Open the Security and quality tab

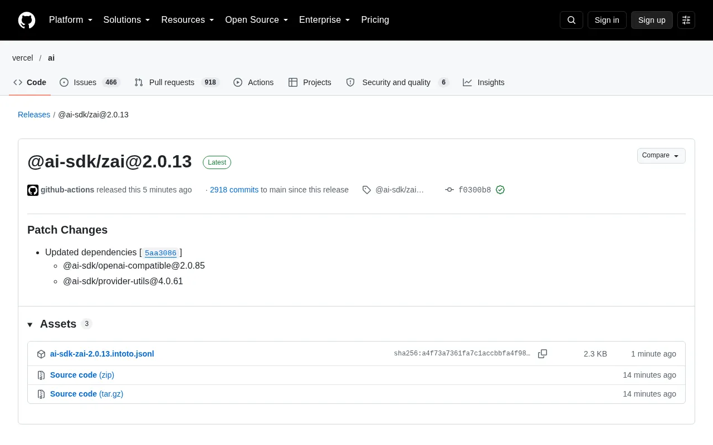[x=397, y=82]
